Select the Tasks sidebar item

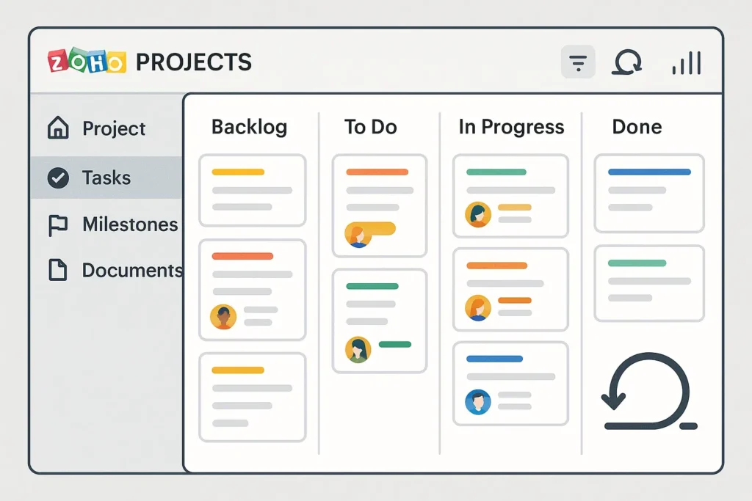106,178
